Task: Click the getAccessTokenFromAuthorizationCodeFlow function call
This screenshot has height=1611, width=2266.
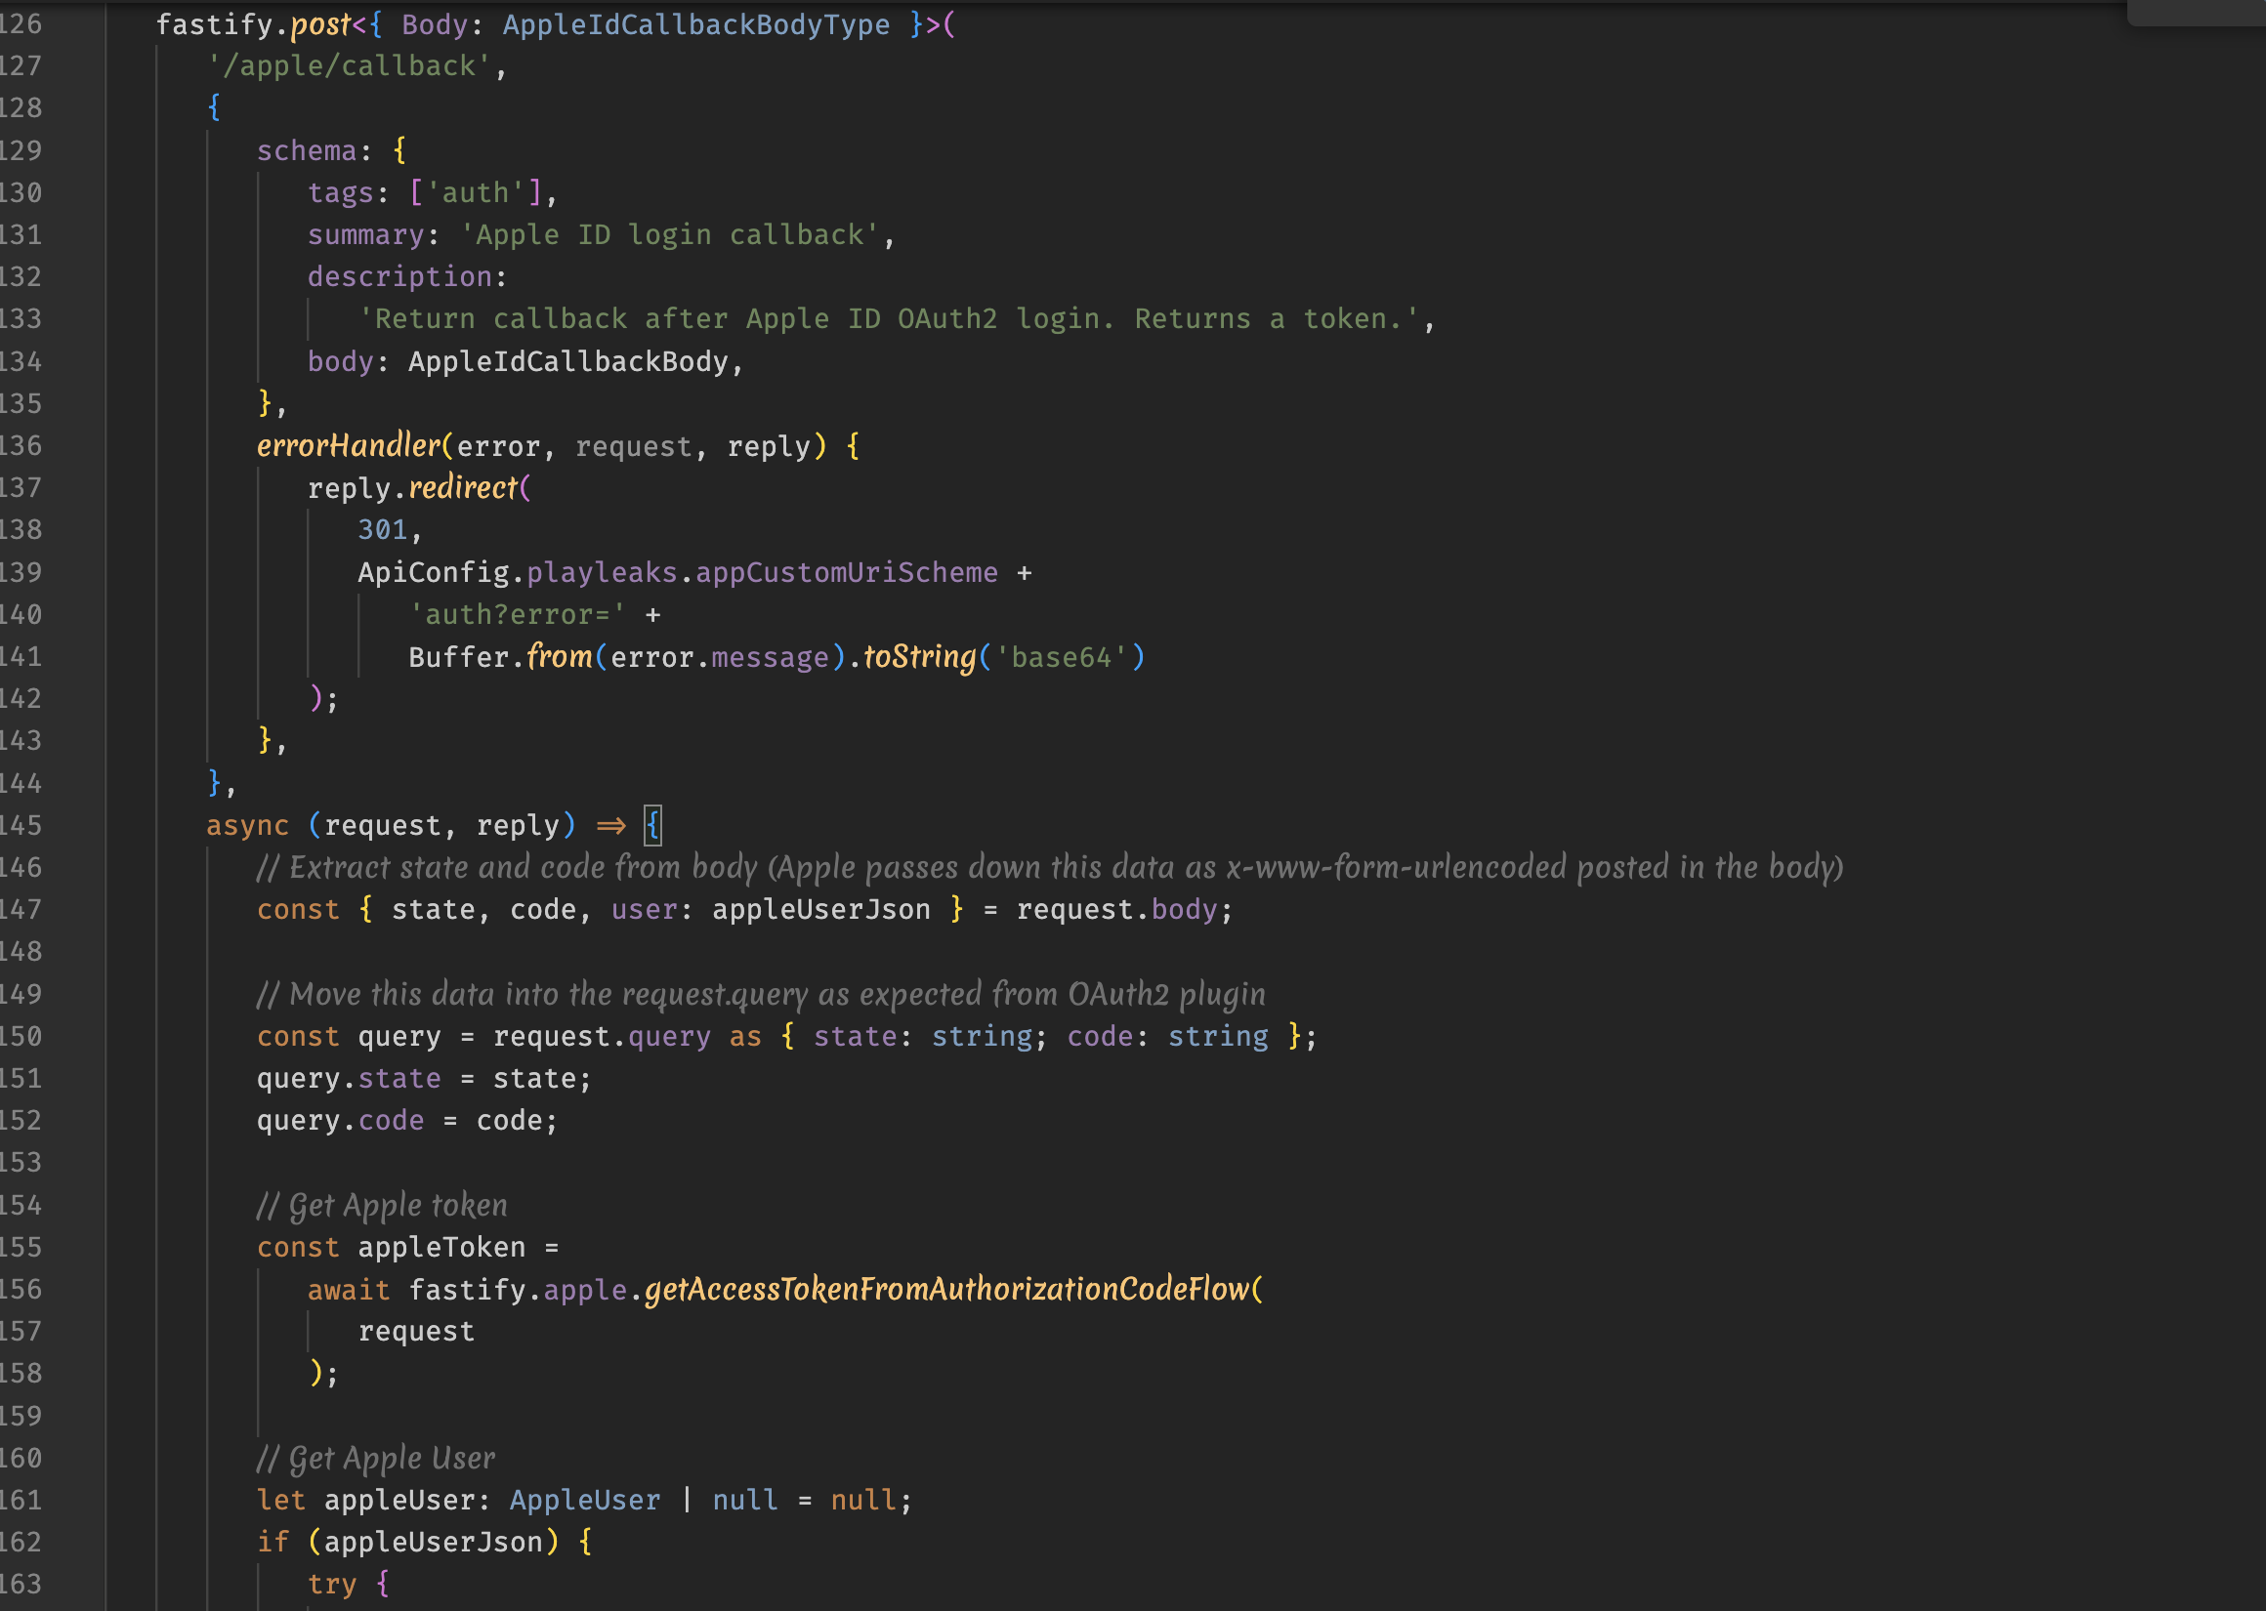Action: pyautogui.click(x=946, y=1290)
